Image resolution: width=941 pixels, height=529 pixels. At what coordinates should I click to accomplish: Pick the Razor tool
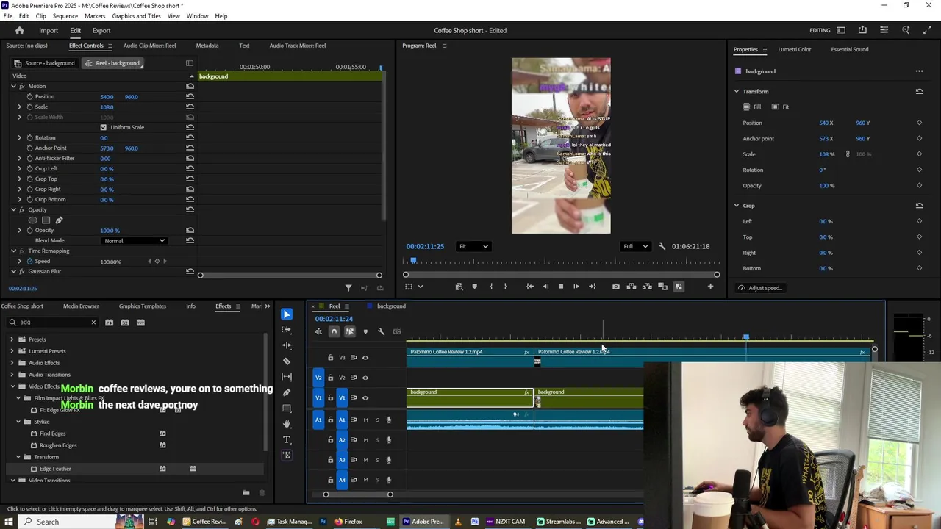(287, 361)
